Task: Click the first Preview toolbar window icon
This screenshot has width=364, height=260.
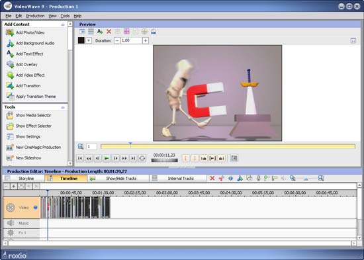Action: click(82, 32)
